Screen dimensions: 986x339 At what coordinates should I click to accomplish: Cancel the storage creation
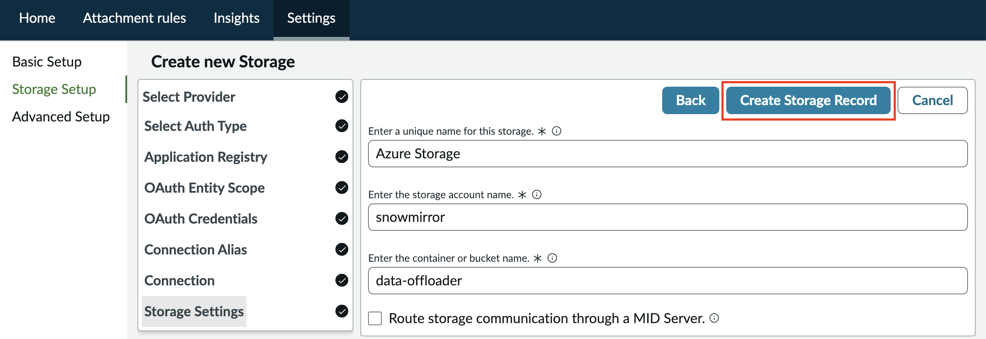932,100
